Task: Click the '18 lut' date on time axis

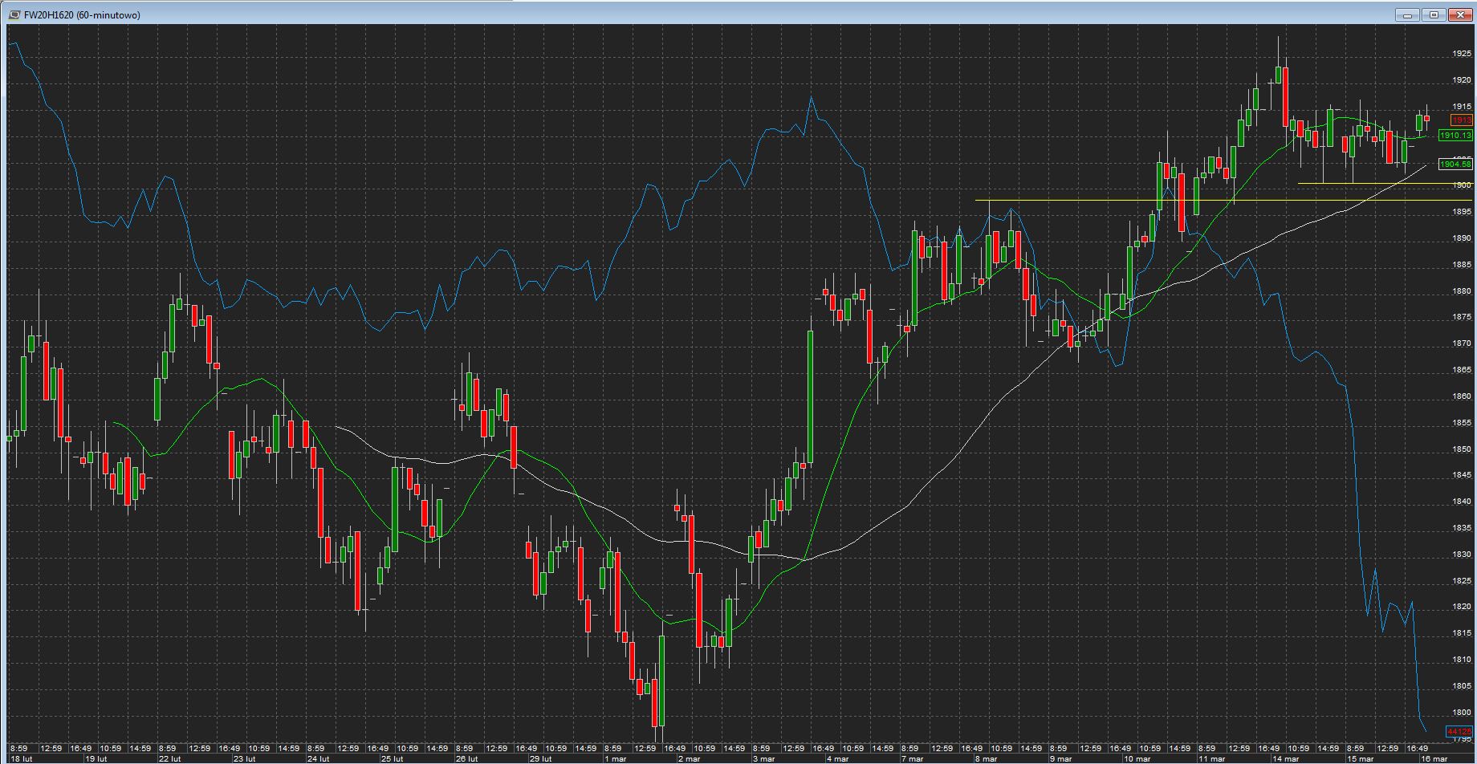Action: pos(22,758)
